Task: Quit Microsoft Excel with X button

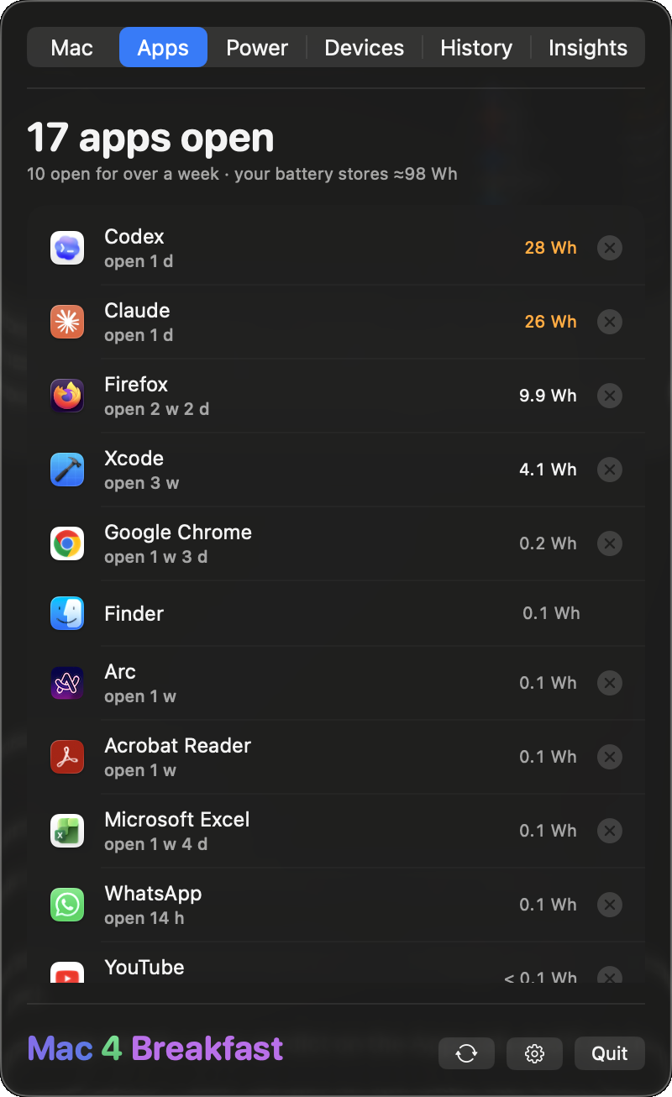Action: [x=610, y=831]
